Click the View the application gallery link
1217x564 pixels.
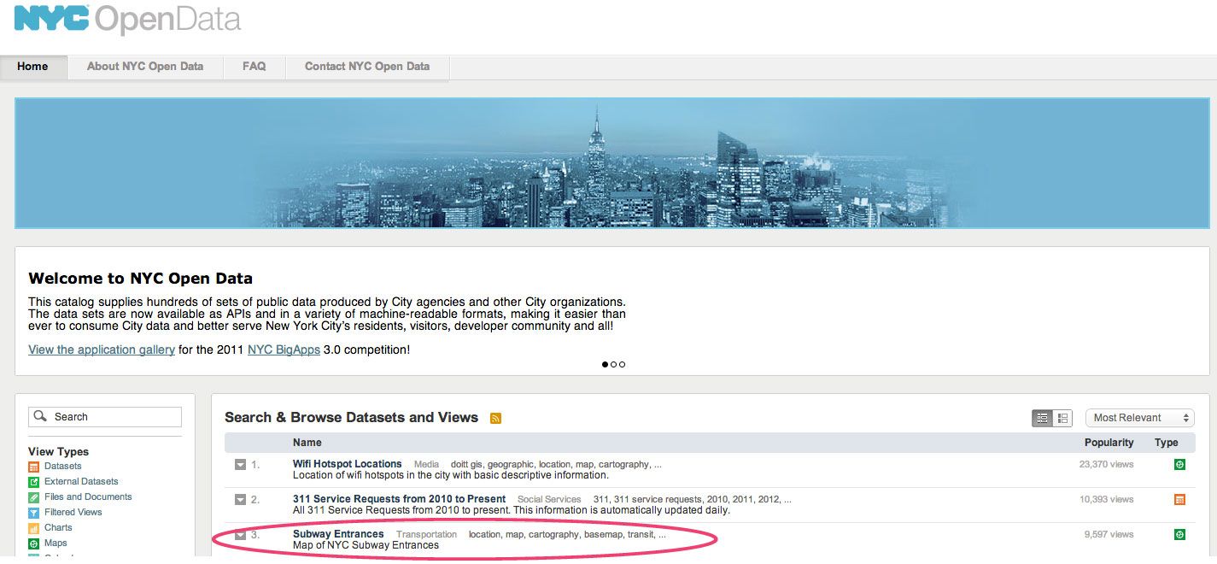coord(101,350)
